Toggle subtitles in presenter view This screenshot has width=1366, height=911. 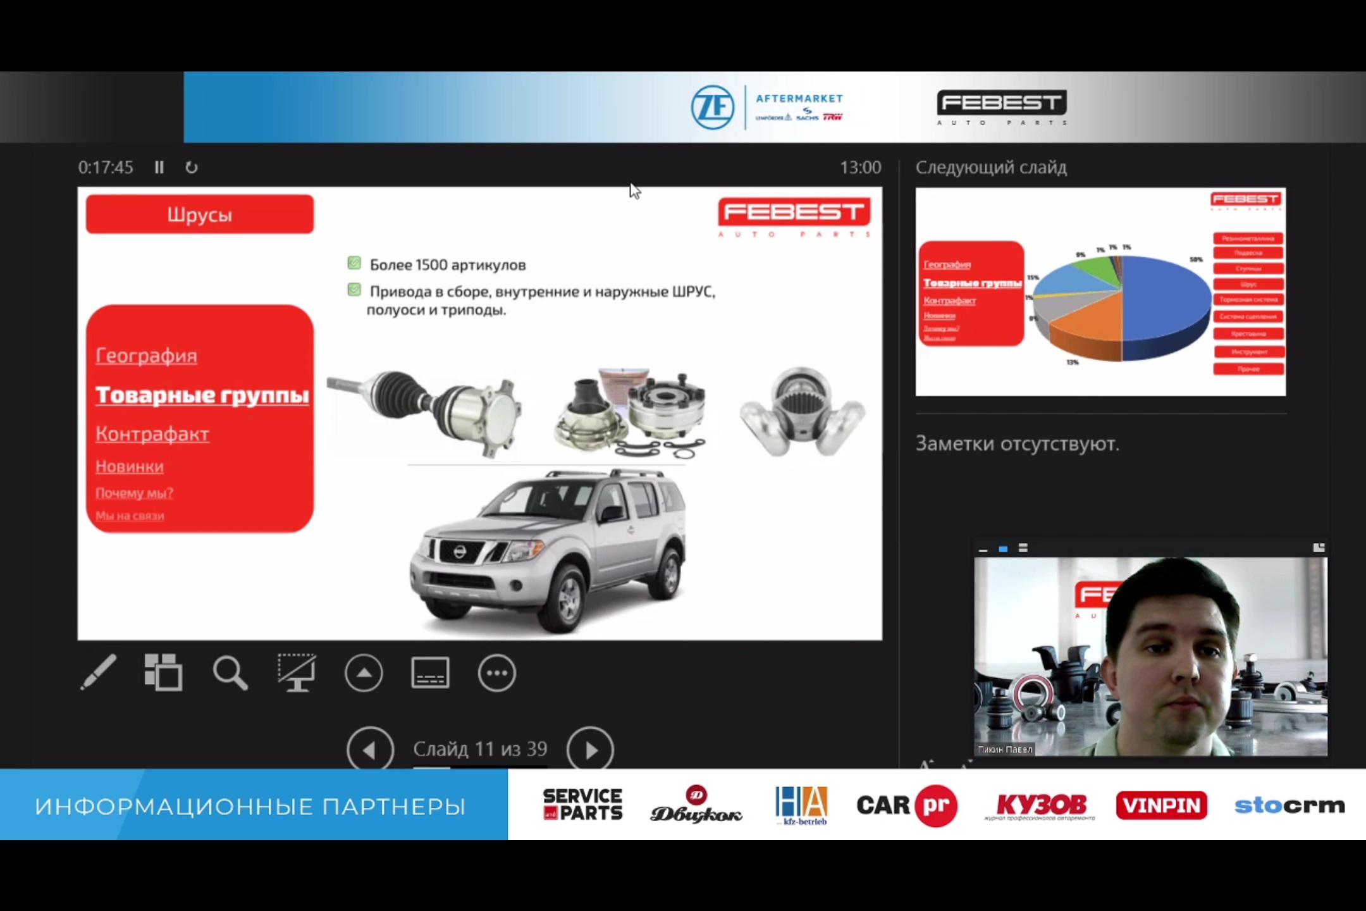tap(430, 672)
